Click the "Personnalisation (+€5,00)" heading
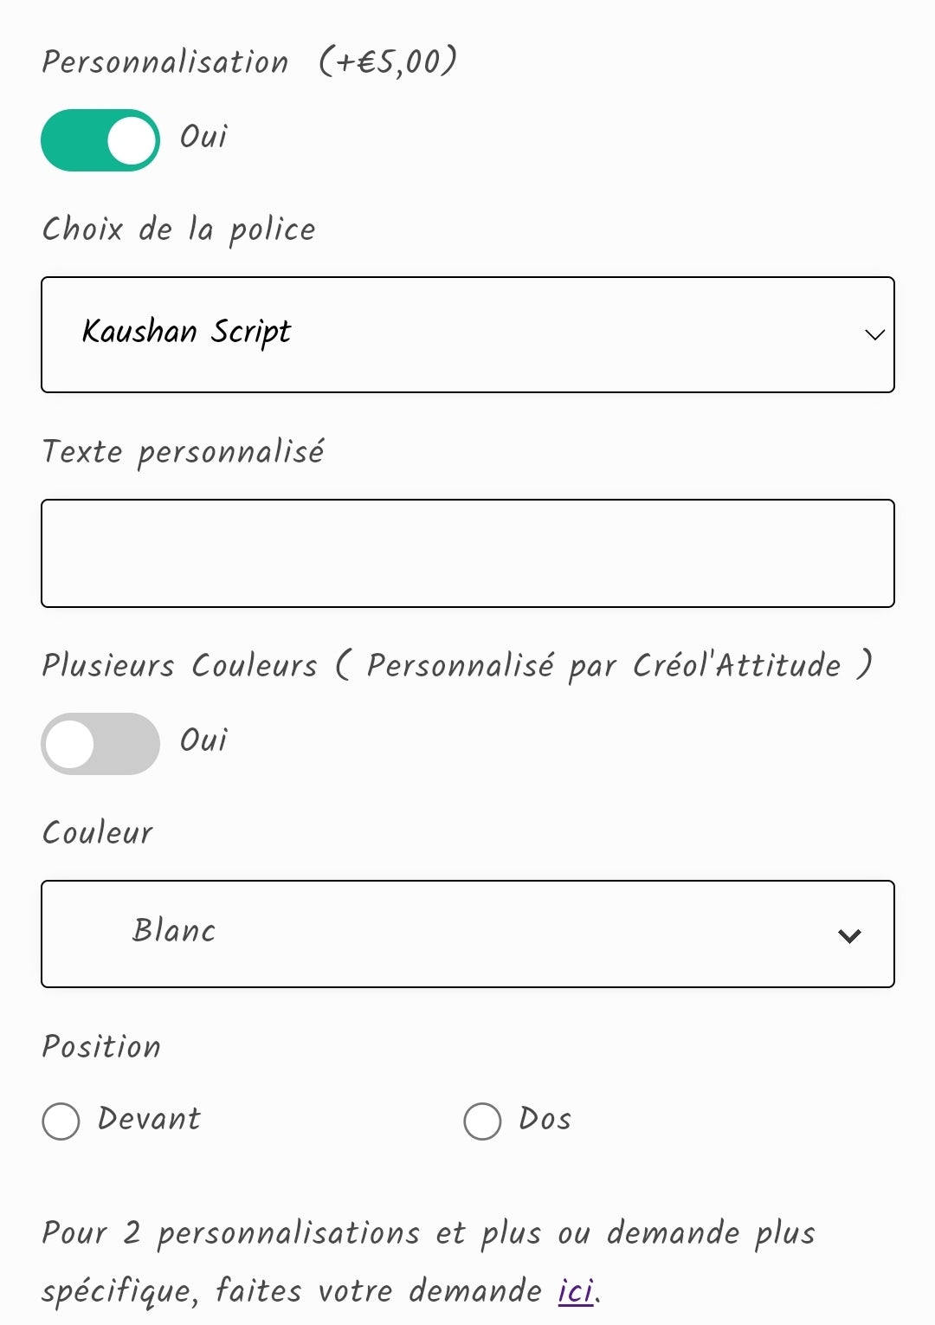Image resolution: width=935 pixels, height=1325 pixels. click(x=249, y=62)
